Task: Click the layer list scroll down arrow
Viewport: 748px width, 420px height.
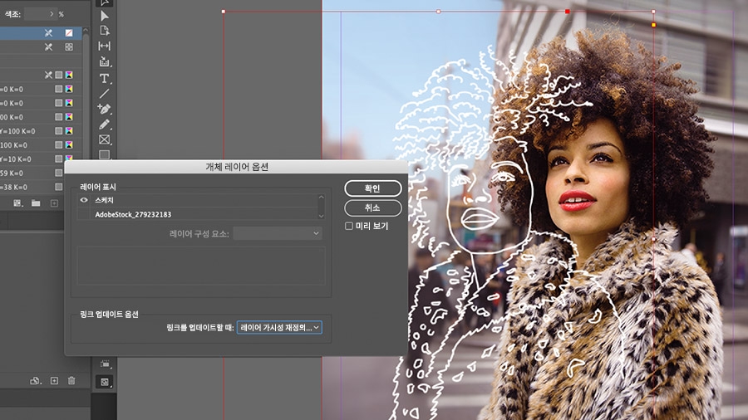Action: (321, 216)
